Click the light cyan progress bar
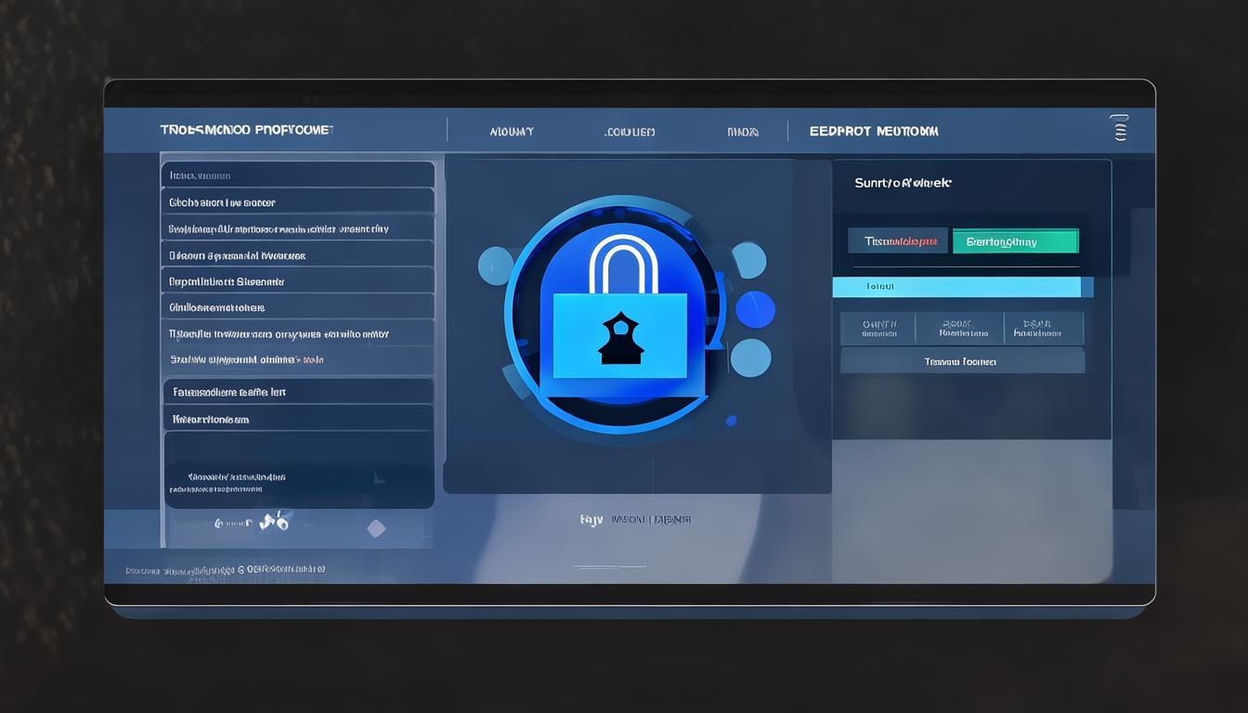 click(962, 287)
